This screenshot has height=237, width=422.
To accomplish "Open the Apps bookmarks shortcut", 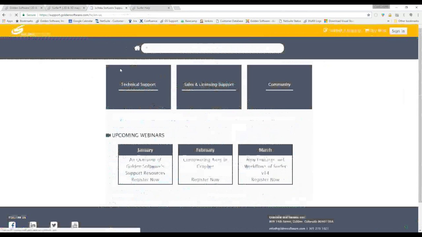I will (7, 21).
